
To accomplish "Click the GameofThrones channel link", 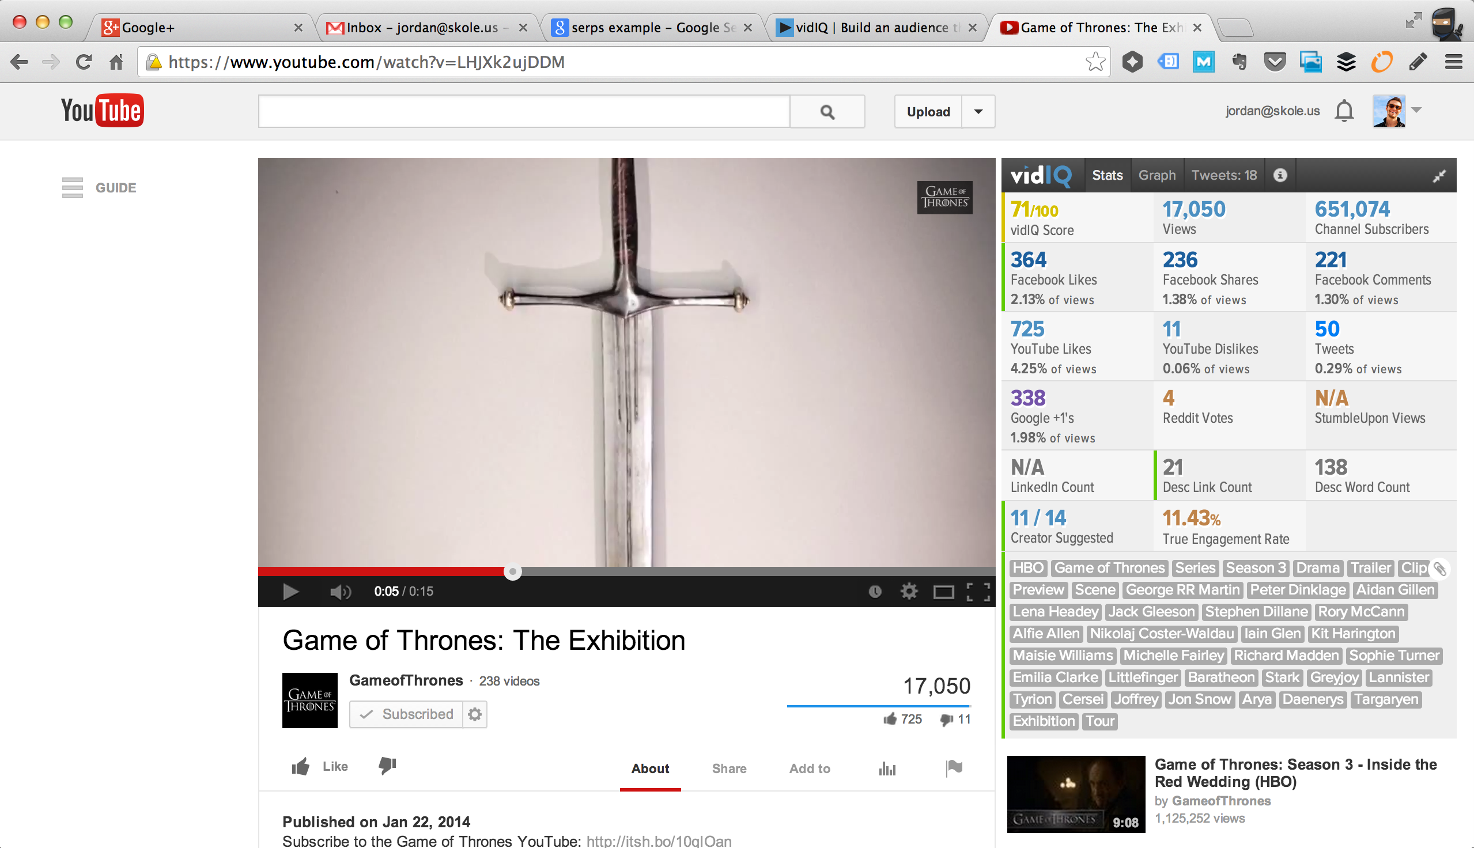I will pos(406,680).
